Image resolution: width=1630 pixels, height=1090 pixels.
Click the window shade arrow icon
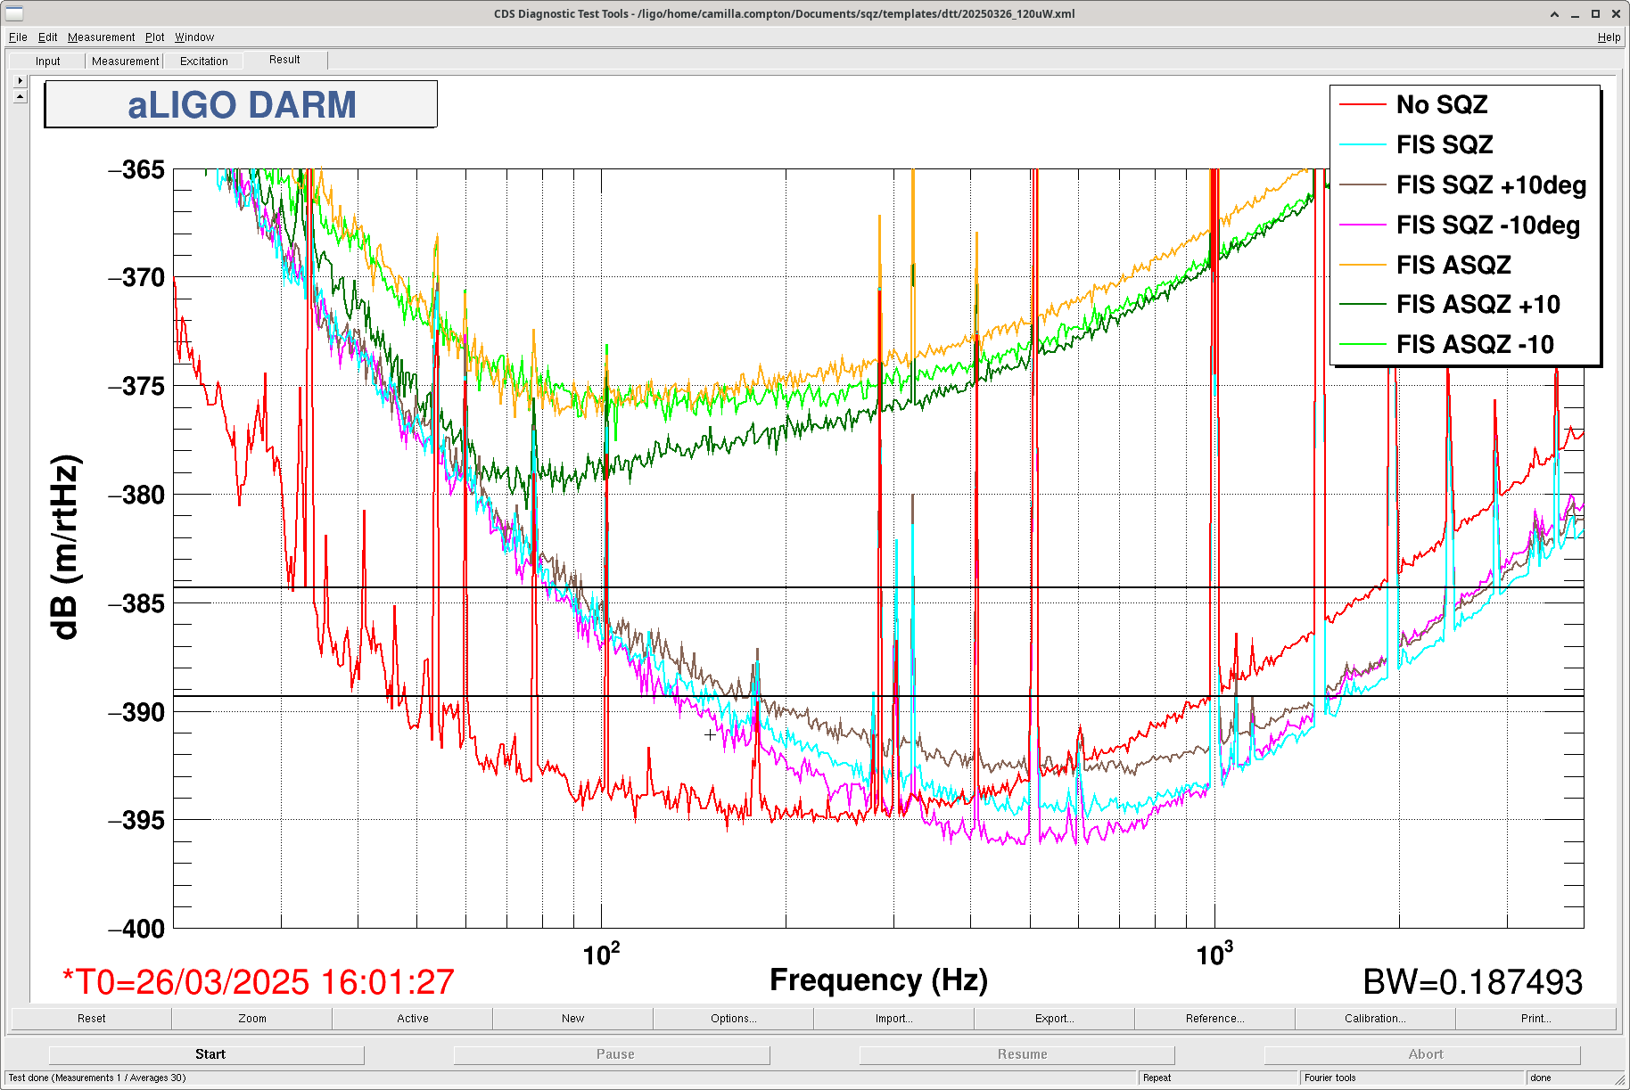click(1555, 13)
